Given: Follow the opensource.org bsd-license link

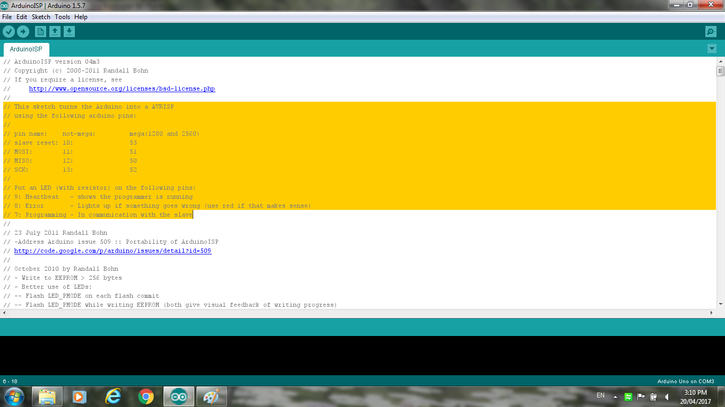Looking at the screenshot, I should click(x=122, y=89).
